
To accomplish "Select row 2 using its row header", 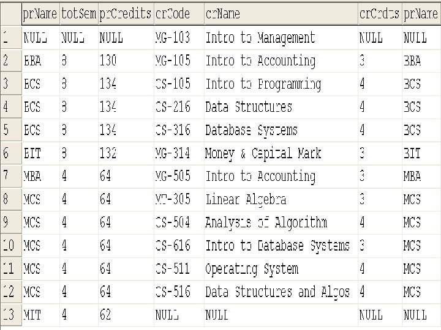I will click(11, 61).
